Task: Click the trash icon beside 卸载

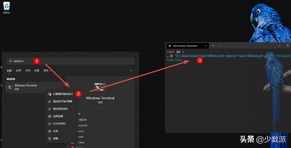Action: click(x=50, y=139)
